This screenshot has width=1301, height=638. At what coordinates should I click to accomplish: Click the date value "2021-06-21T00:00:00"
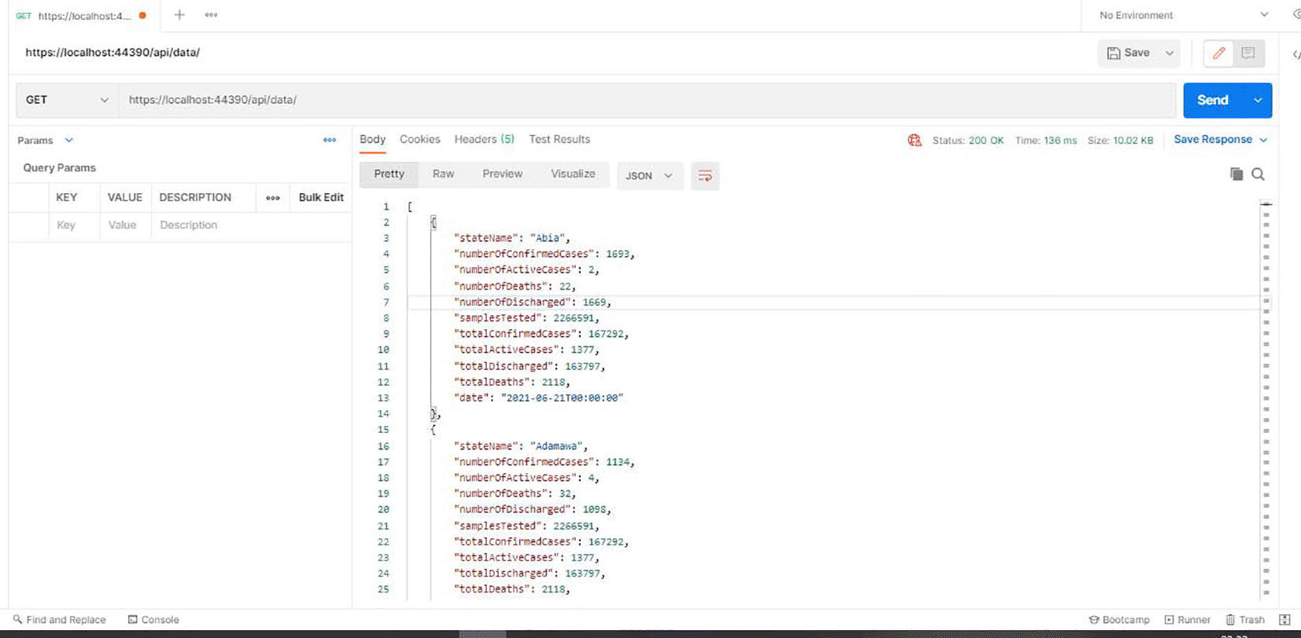[x=562, y=398]
